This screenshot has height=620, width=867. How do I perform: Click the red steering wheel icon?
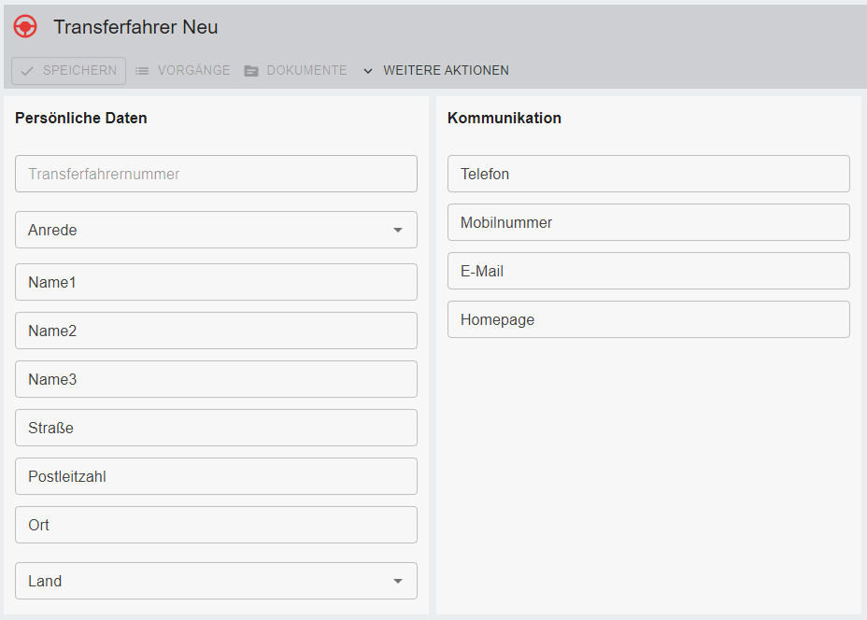coord(25,27)
